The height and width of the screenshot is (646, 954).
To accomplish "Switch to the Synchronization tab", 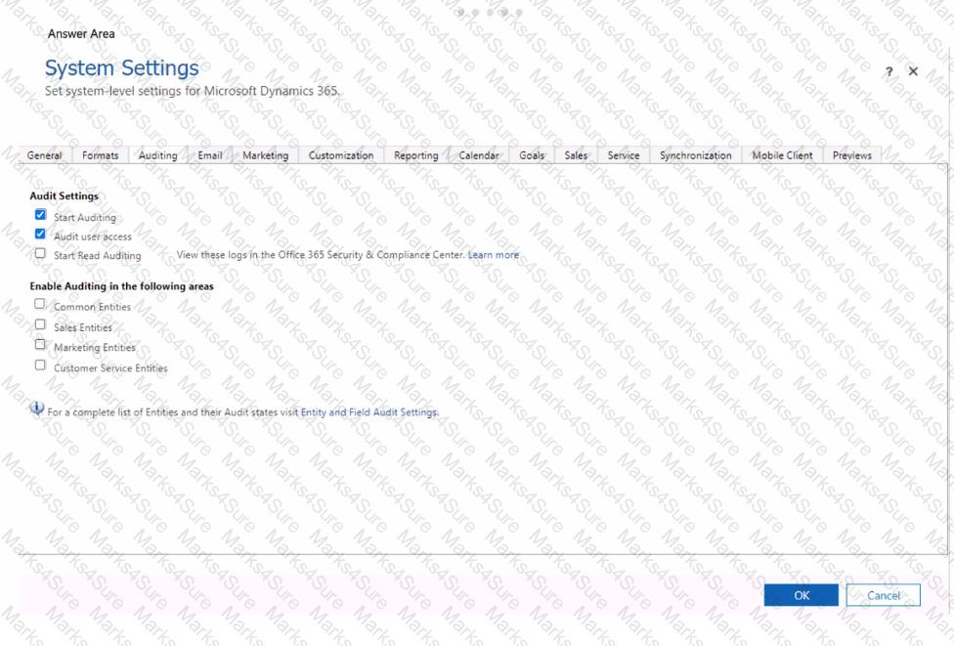I will [695, 155].
